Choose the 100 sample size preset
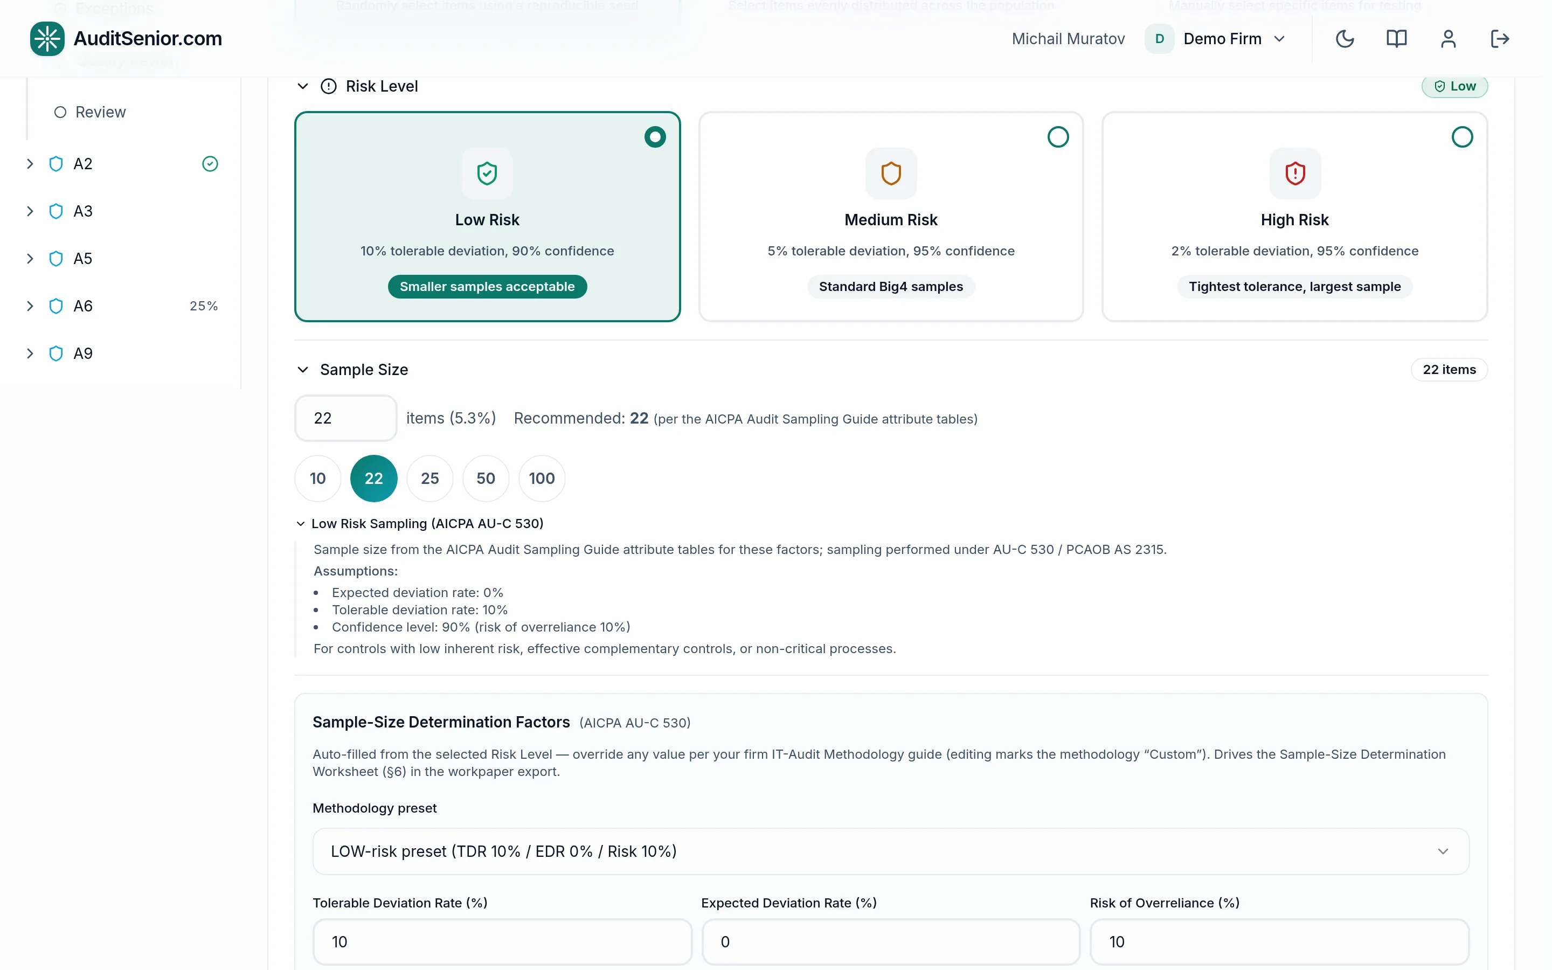 click(x=542, y=479)
